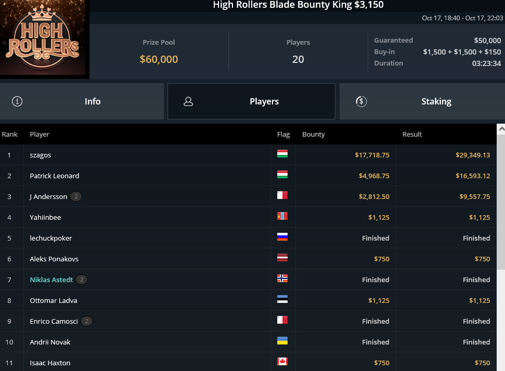Select the Players tab
Viewport: 505px width, 371px height.
click(x=251, y=101)
